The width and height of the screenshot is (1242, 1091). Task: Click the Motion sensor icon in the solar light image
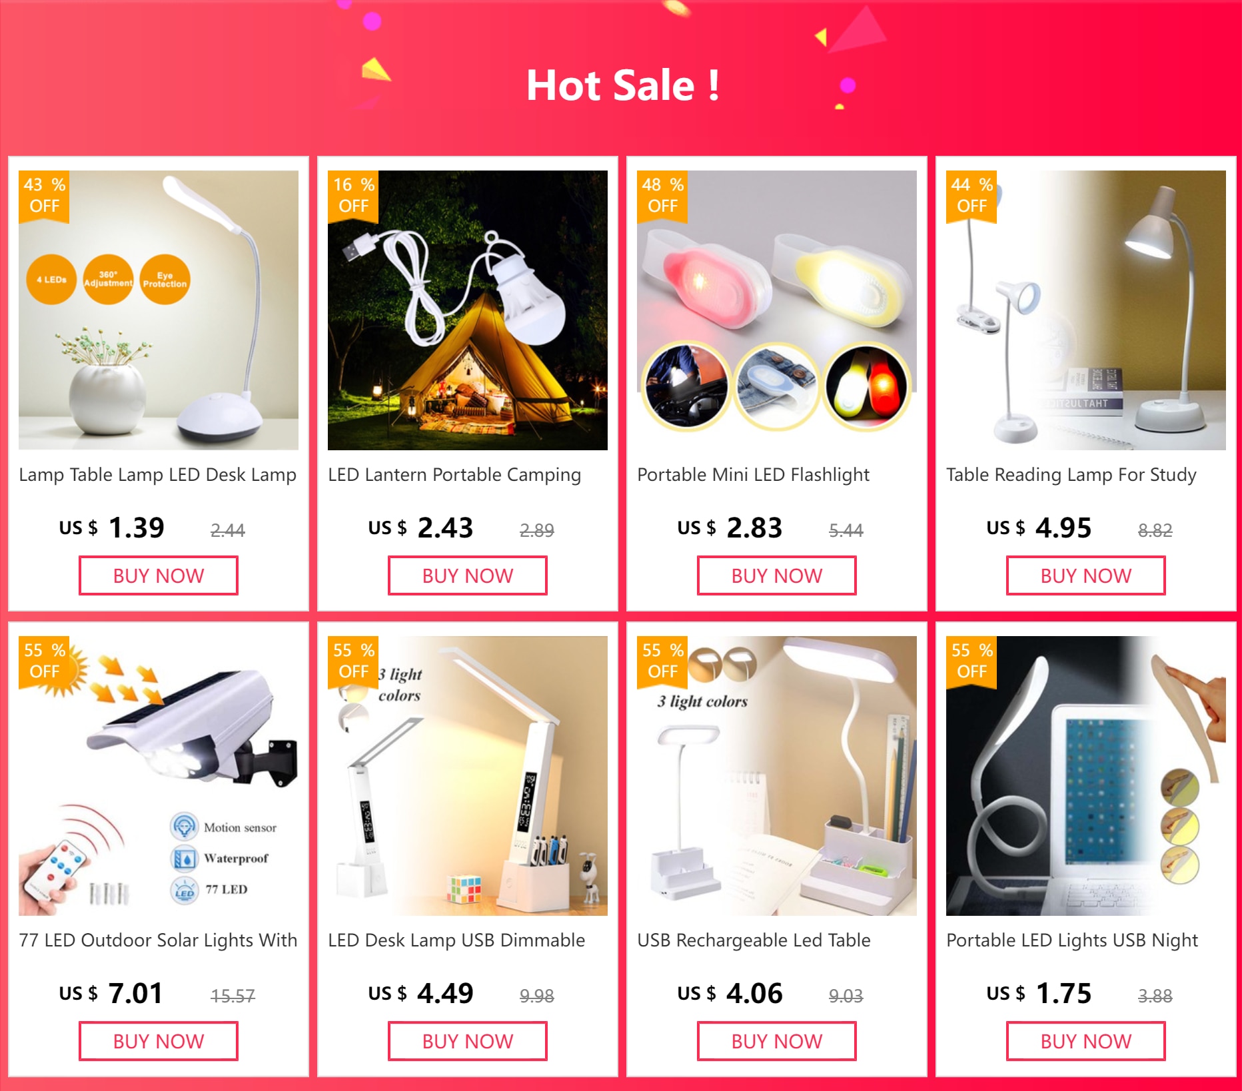coord(184,827)
